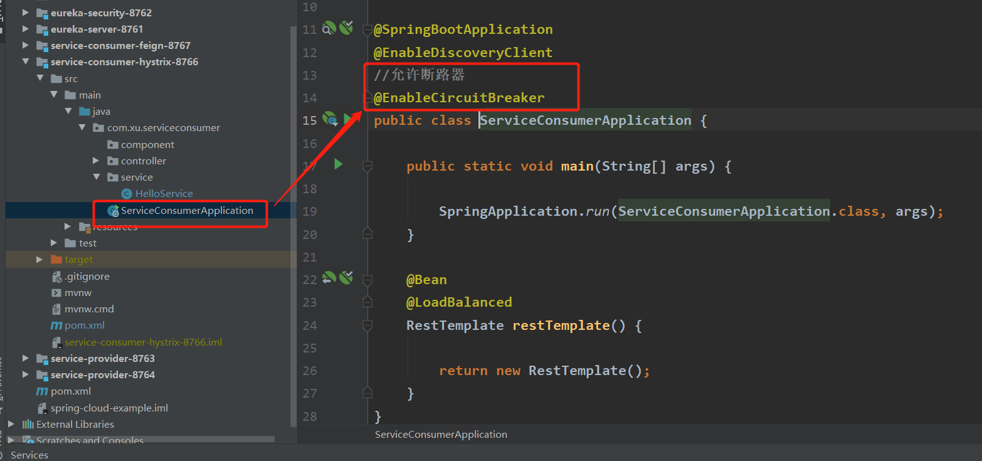Expand the test folder
This screenshot has width=982, height=461.
tap(54, 243)
